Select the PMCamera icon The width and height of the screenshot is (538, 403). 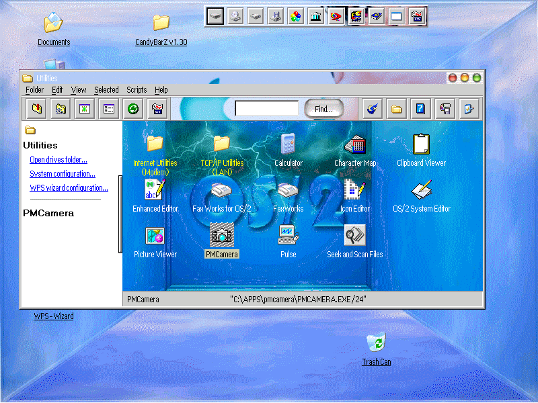click(222, 235)
